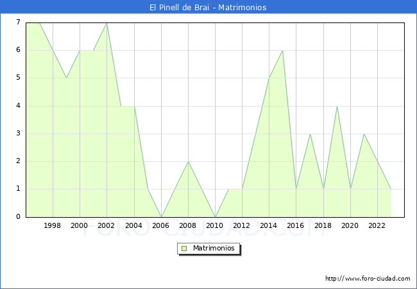The image size is (417, 289).
Task: Click the x-axis label 2016
Action: [296, 225]
